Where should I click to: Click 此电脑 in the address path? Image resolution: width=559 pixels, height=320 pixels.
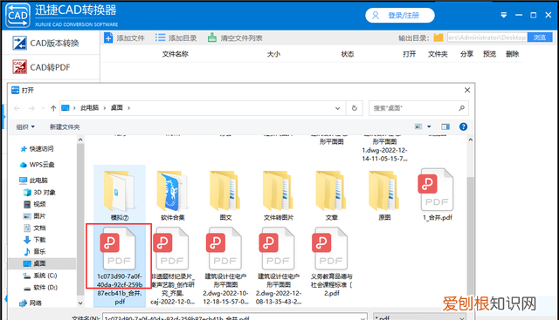(89, 108)
